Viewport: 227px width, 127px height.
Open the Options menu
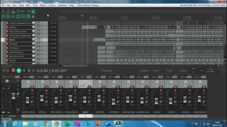[43, 5]
